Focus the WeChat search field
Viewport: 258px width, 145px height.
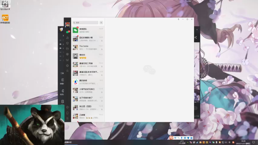coord(85,23)
